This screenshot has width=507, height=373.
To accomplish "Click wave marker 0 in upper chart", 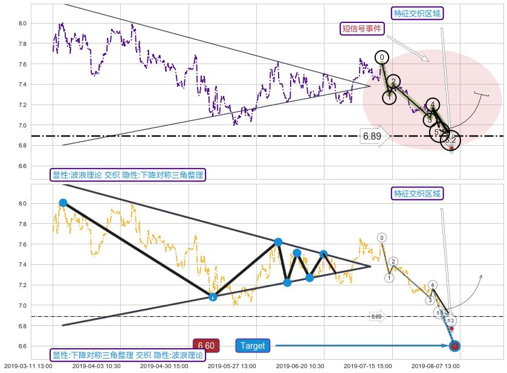I will point(381,57).
